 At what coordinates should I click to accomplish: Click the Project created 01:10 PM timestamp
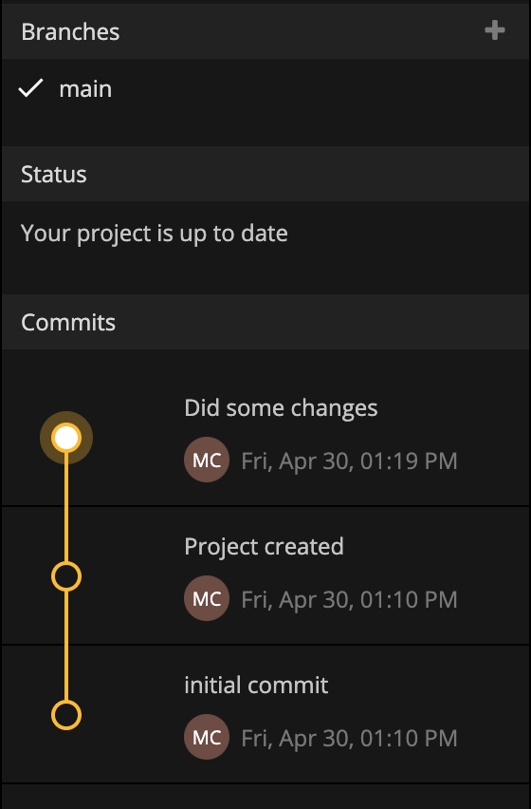click(x=349, y=599)
